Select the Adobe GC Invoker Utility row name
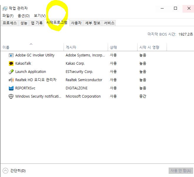This screenshot has height=177, width=194. coord(35,55)
